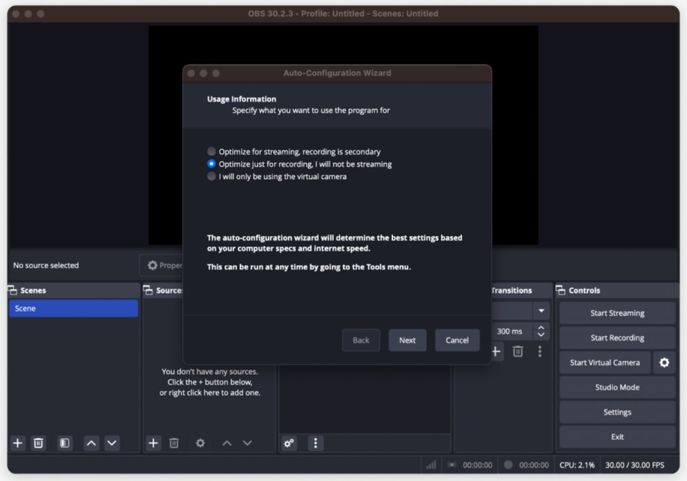Click the Exit button
This screenshot has height=481, width=687.
click(617, 437)
